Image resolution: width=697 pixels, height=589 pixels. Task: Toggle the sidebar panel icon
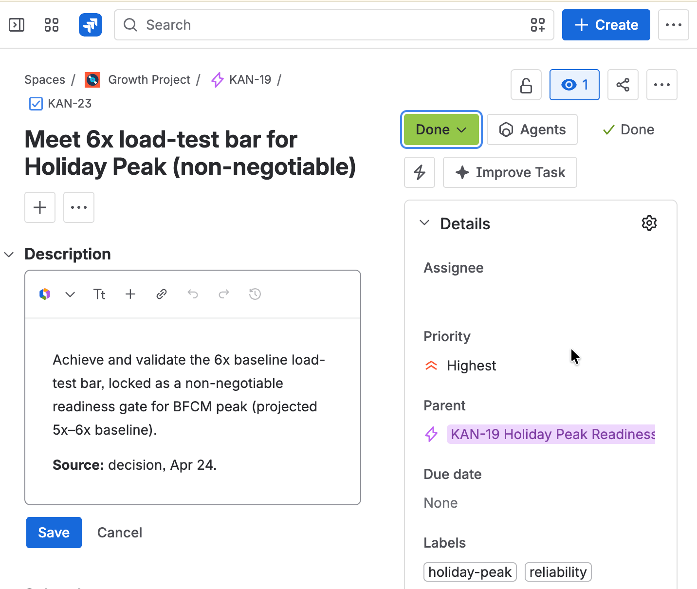pyautogui.click(x=17, y=25)
